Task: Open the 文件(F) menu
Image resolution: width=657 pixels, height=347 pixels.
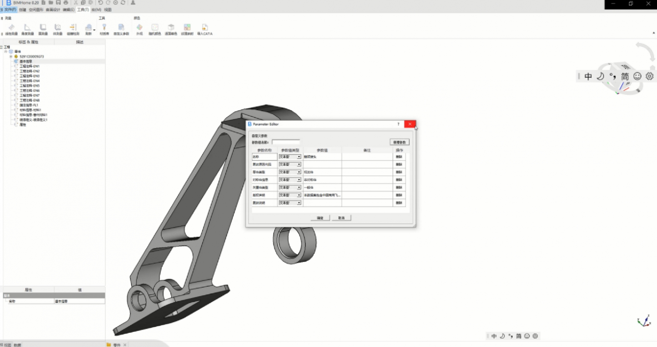Action: click(x=10, y=10)
